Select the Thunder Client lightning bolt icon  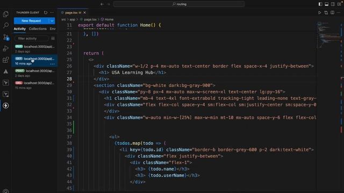(x=6, y=106)
